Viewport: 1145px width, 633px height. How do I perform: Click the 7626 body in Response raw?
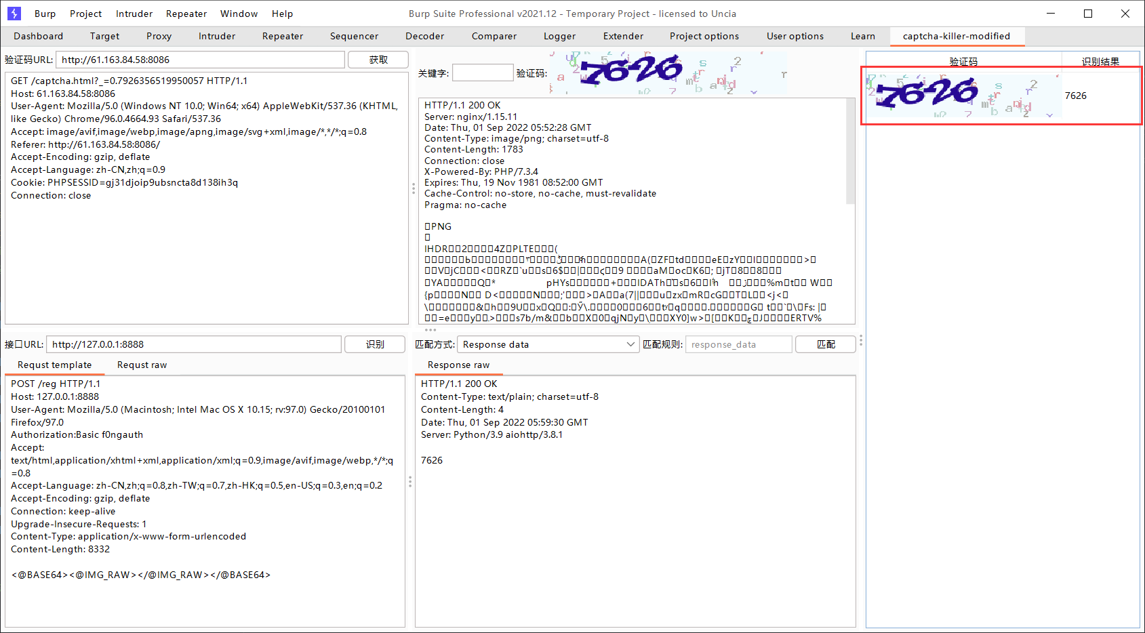[x=432, y=460]
